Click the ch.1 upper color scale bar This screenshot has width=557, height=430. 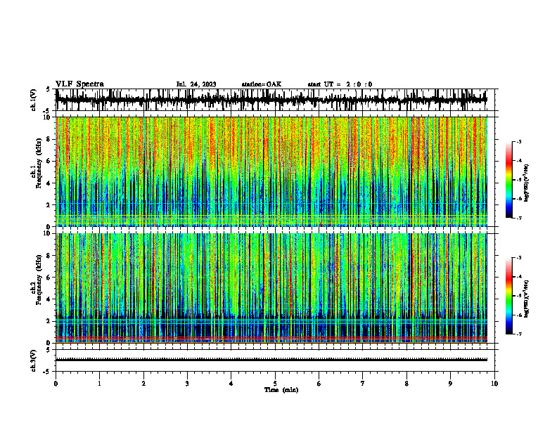click(x=508, y=180)
